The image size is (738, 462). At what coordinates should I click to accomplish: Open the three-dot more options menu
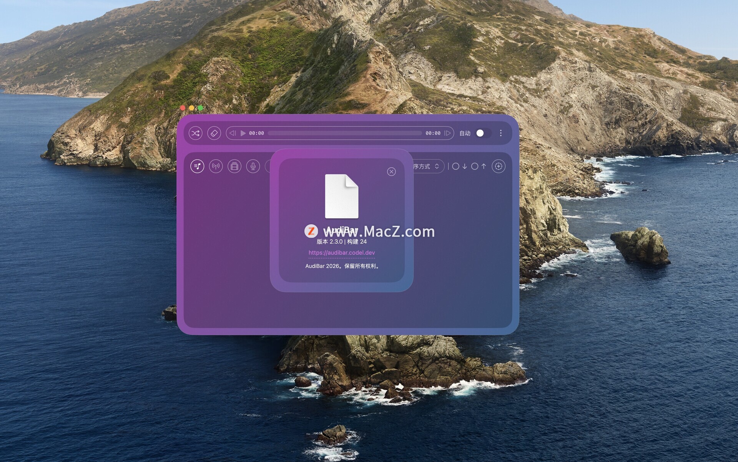501,133
